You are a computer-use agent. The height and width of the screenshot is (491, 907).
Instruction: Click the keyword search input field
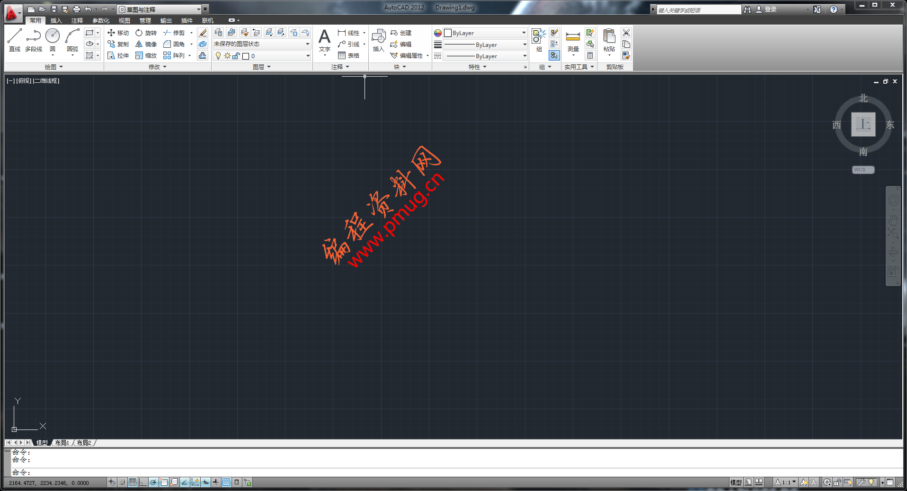[699, 9]
